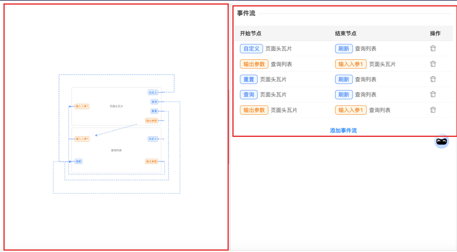Select 自定义 port on 查询列表 diagram node

(x=153, y=139)
